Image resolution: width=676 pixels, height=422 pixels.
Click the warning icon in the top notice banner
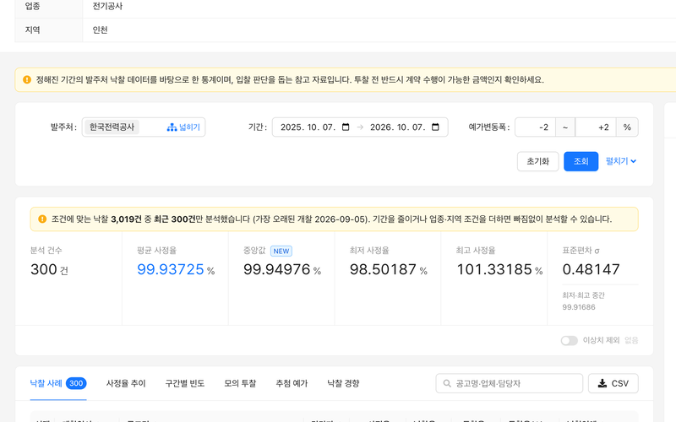pos(27,79)
